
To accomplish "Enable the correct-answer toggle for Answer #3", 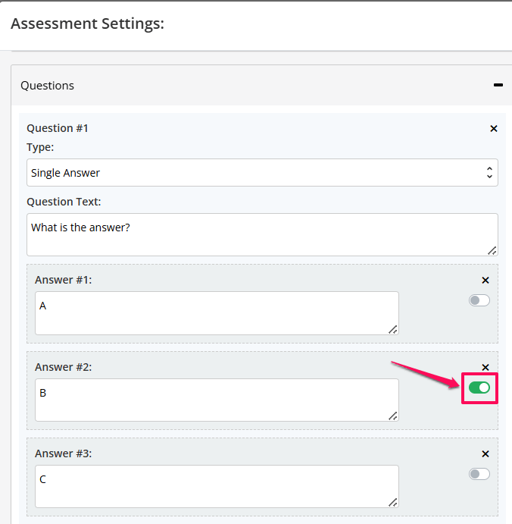I will coord(479,474).
